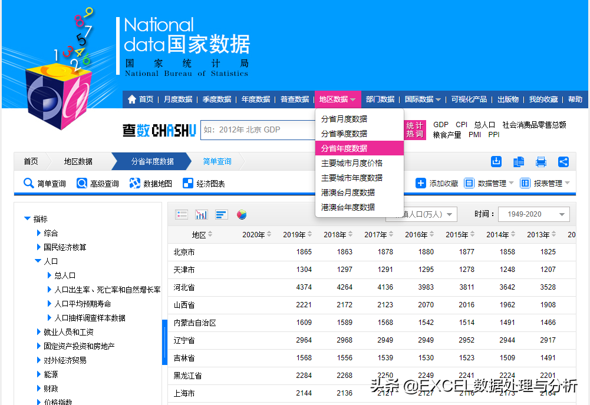Sort by 2016年 column arrows
This screenshot has height=405, width=590.
click(431, 234)
